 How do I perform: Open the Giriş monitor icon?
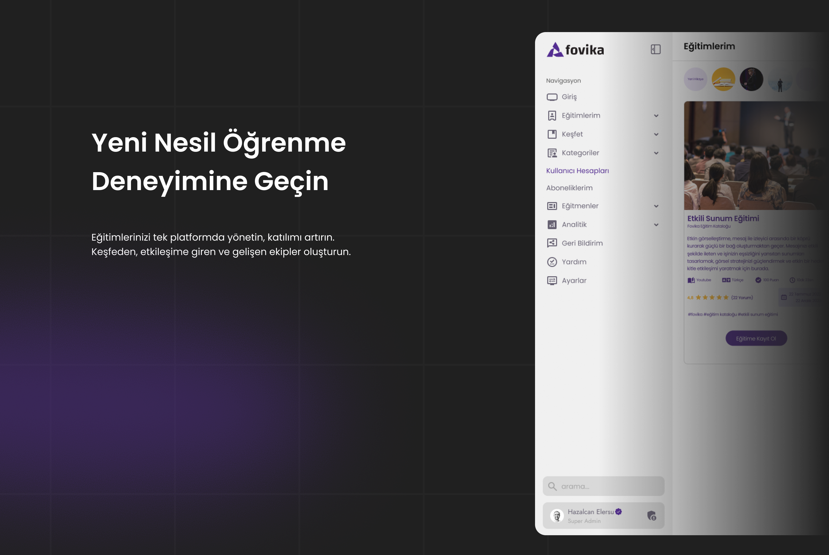[x=552, y=97]
